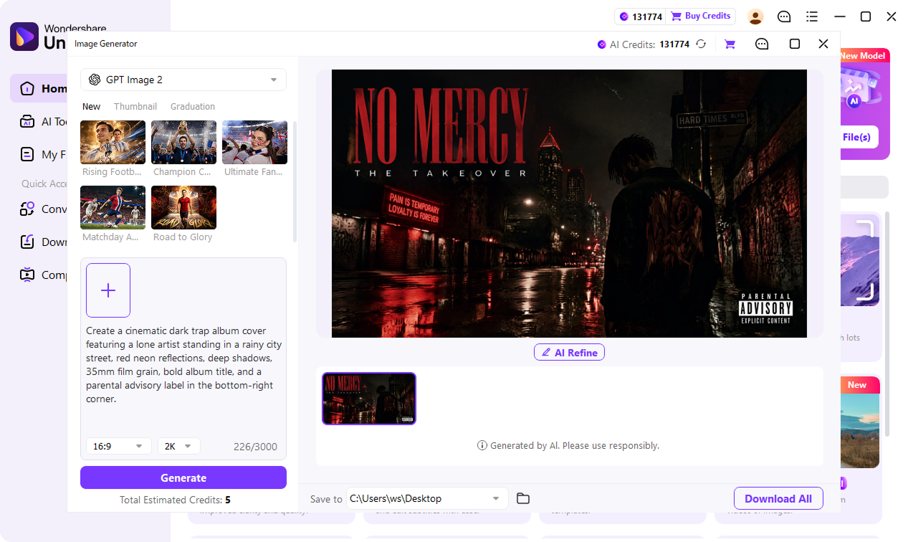Switch to Thumbnail template tab

[x=135, y=106]
